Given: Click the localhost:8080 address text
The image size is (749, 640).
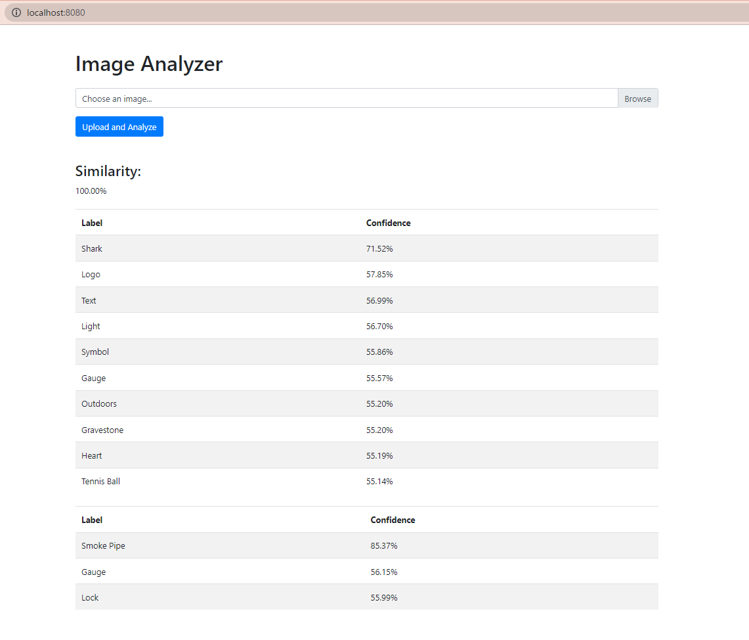Looking at the screenshot, I should [x=56, y=12].
